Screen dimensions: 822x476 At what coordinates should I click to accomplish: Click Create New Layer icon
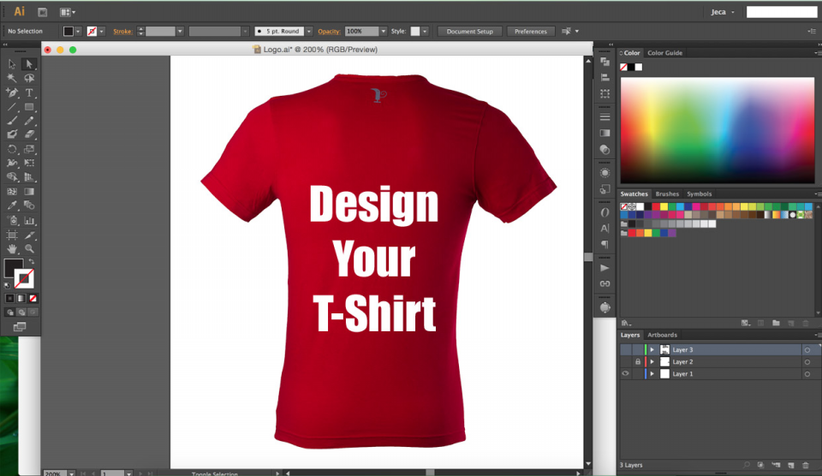pyautogui.click(x=790, y=465)
